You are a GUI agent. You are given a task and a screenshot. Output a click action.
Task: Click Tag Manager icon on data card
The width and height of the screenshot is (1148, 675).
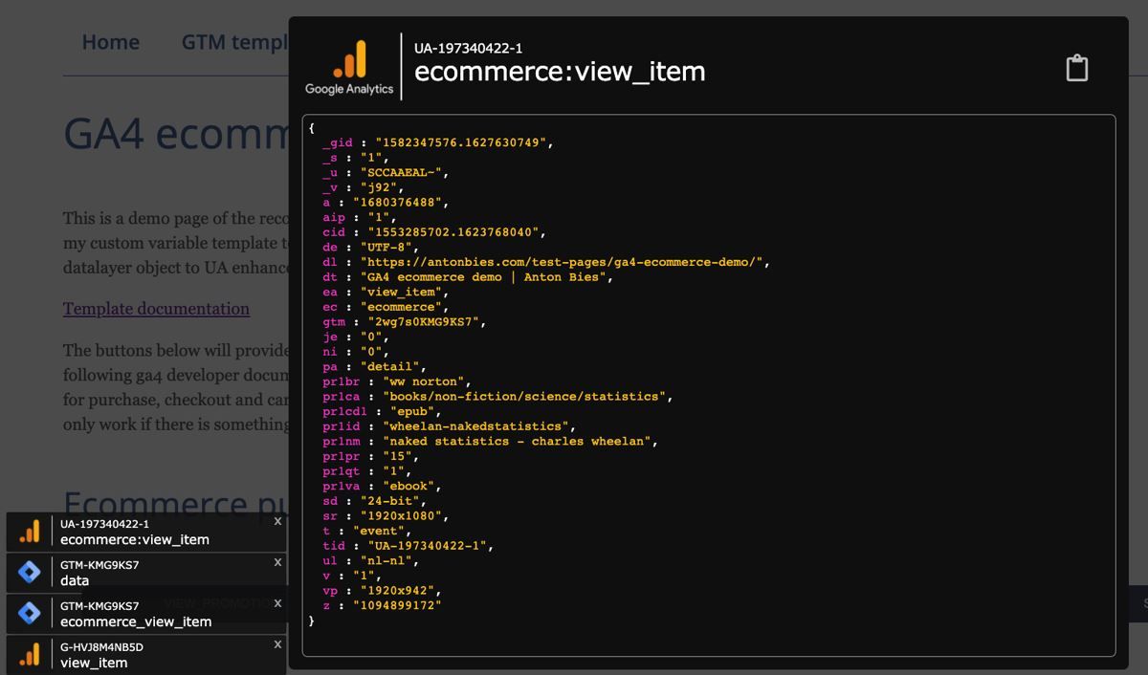coord(30,573)
